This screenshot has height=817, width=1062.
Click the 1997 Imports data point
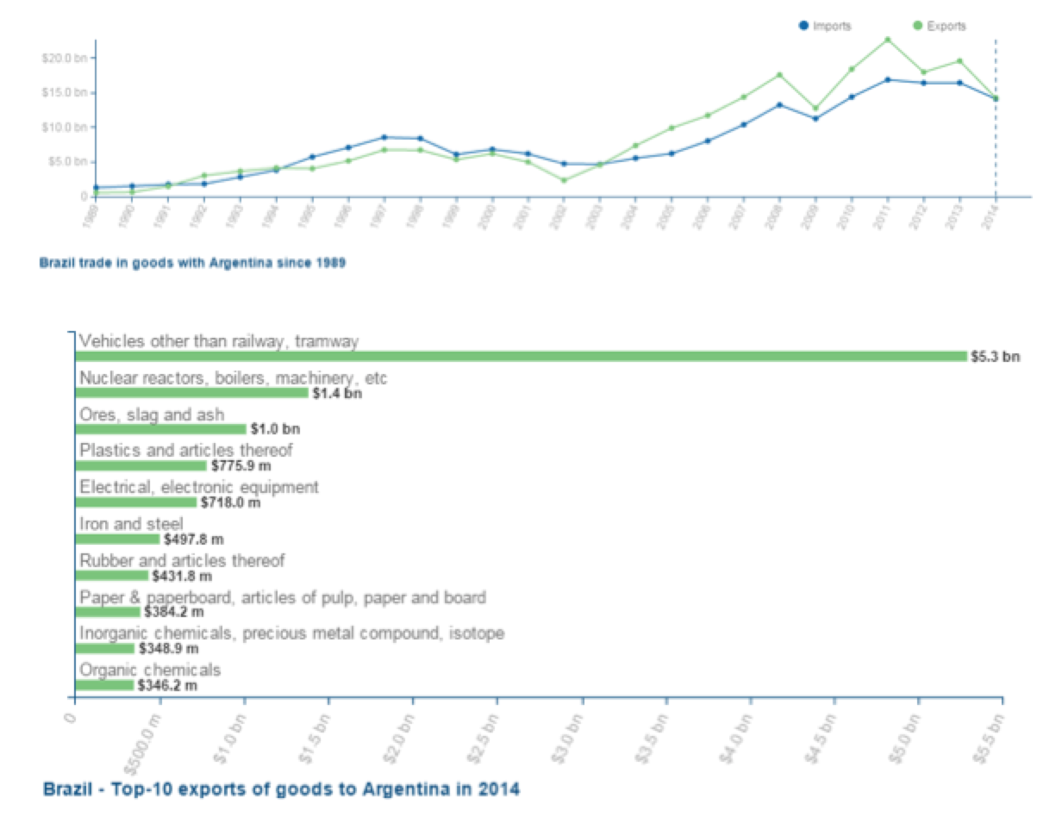coord(384,137)
